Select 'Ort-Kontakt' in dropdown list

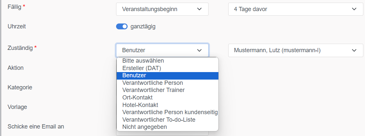(x=137, y=98)
